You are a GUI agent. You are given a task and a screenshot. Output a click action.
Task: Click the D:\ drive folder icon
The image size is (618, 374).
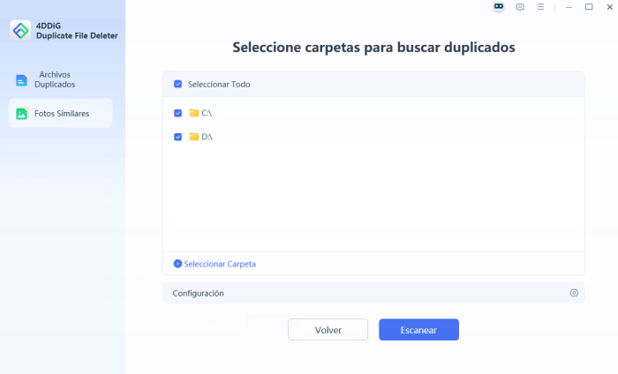click(x=194, y=137)
